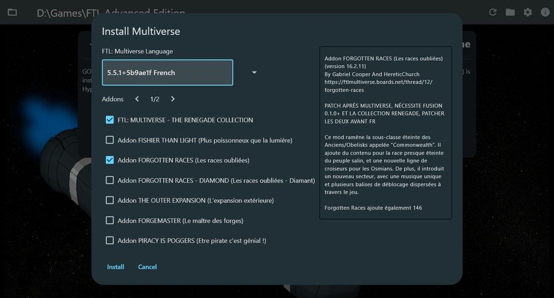The image size is (554, 298).
Task: Uncheck Addon Forgotten Races checkbox
Action: pyautogui.click(x=110, y=160)
